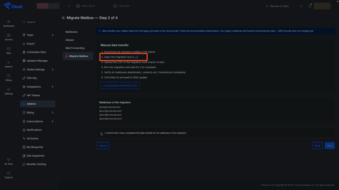This screenshot has width=339, height=190.
Task: Open Dashboard from left rail
Action: (9, 24)
